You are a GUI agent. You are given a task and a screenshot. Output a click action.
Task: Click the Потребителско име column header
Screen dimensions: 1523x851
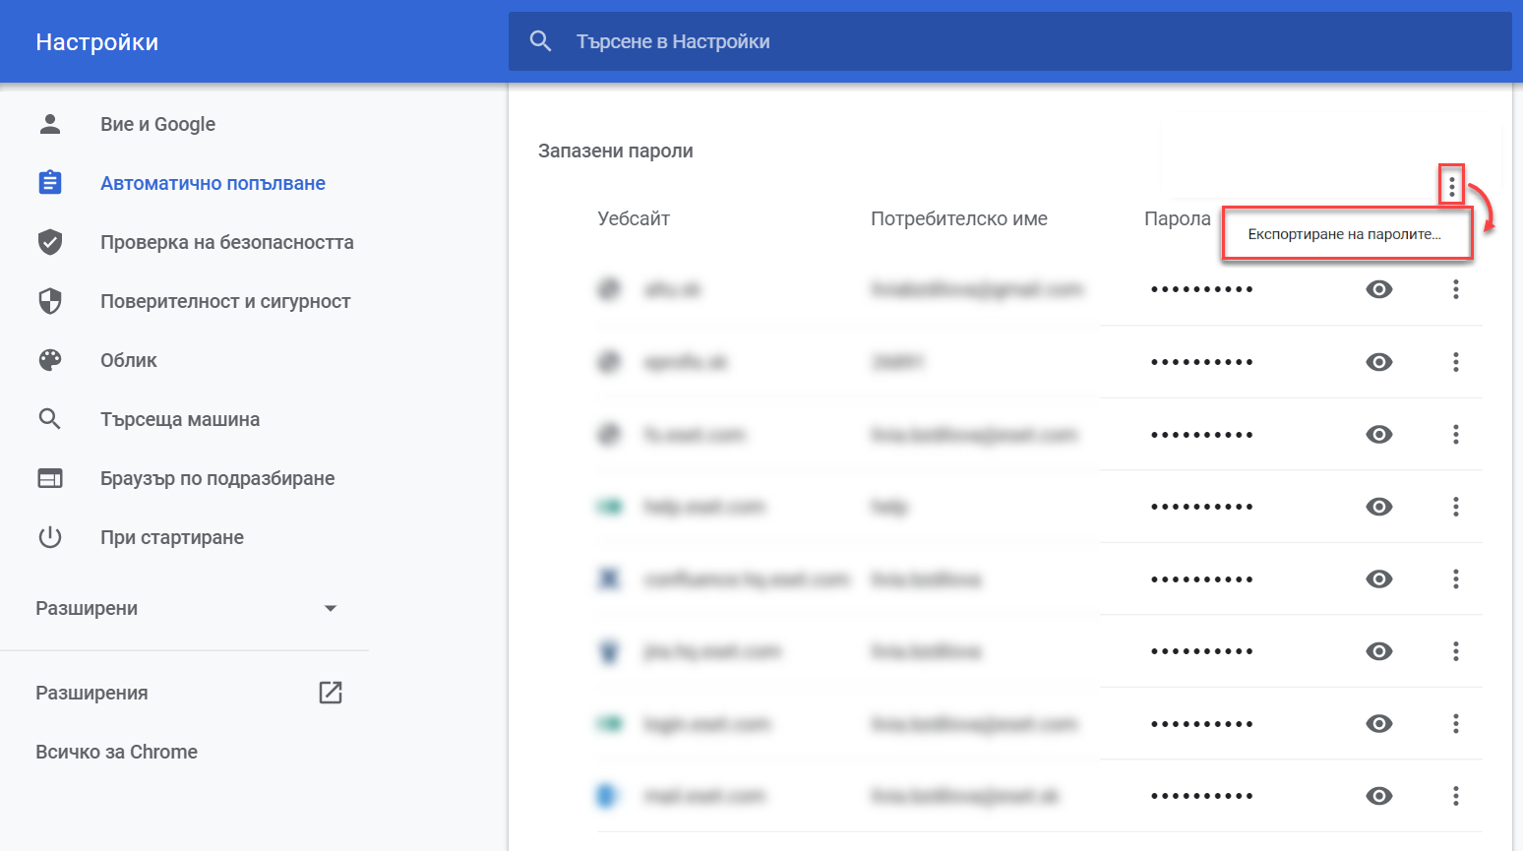pos(959,218)
